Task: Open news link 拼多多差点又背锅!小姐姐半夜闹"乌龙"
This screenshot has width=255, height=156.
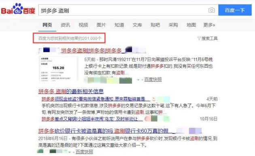Action: pyautogui.click(x=92, y=119)
